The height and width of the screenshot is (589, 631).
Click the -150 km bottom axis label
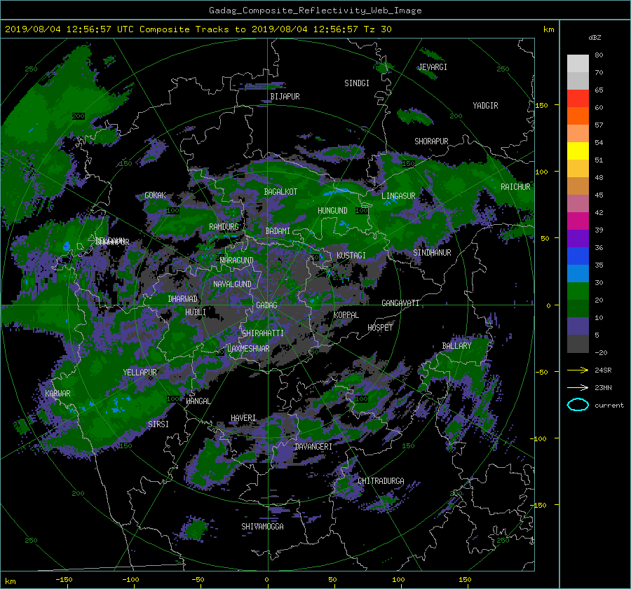coord(64,580)
